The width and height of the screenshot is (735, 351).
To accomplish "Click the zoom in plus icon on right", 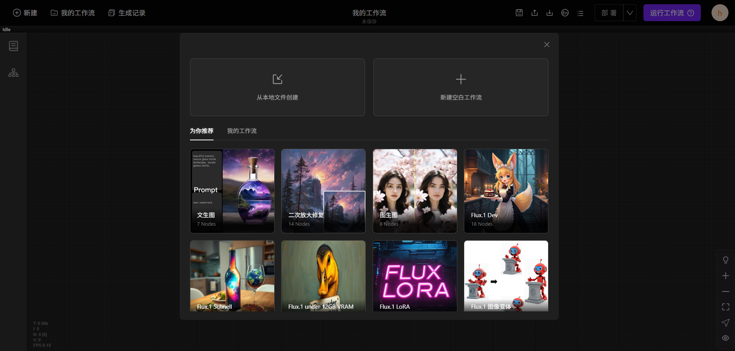I will click(725, 276).
